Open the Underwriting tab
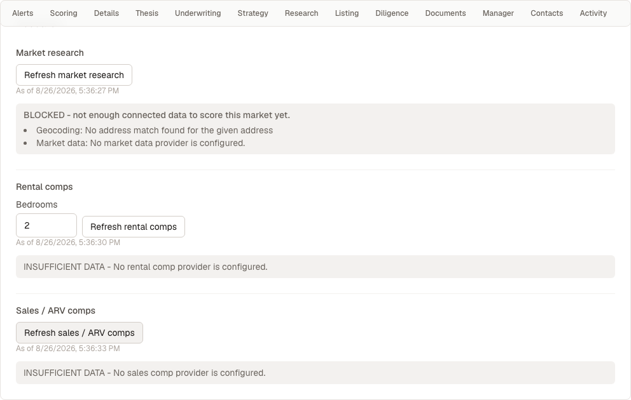 (198, 13)
